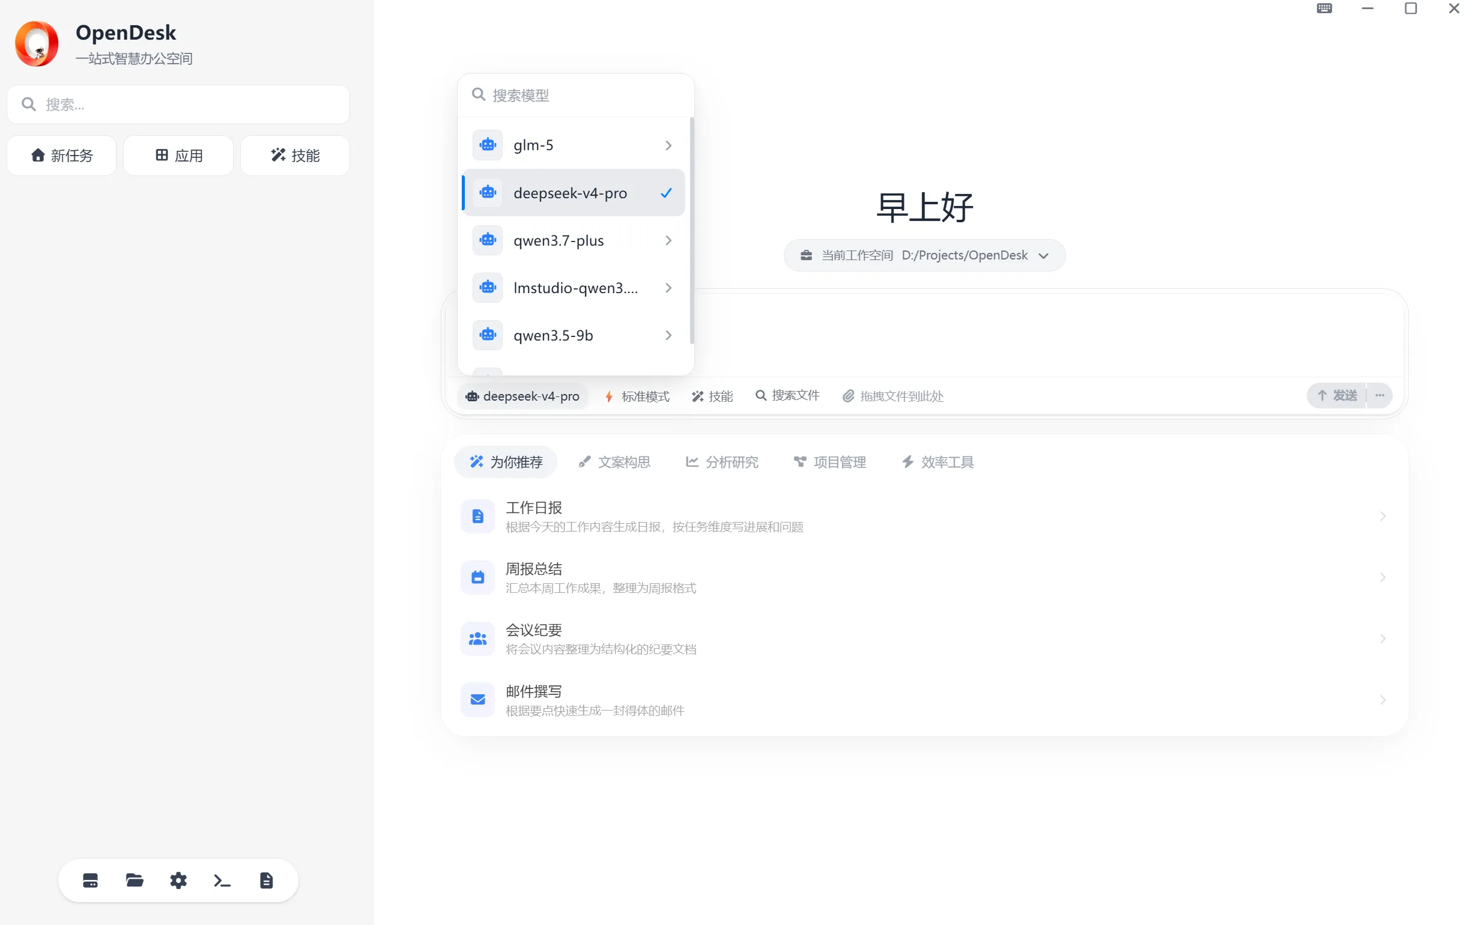Click 技能 in the input toolbar
The image size is (1469, 925).
[712, 396]
